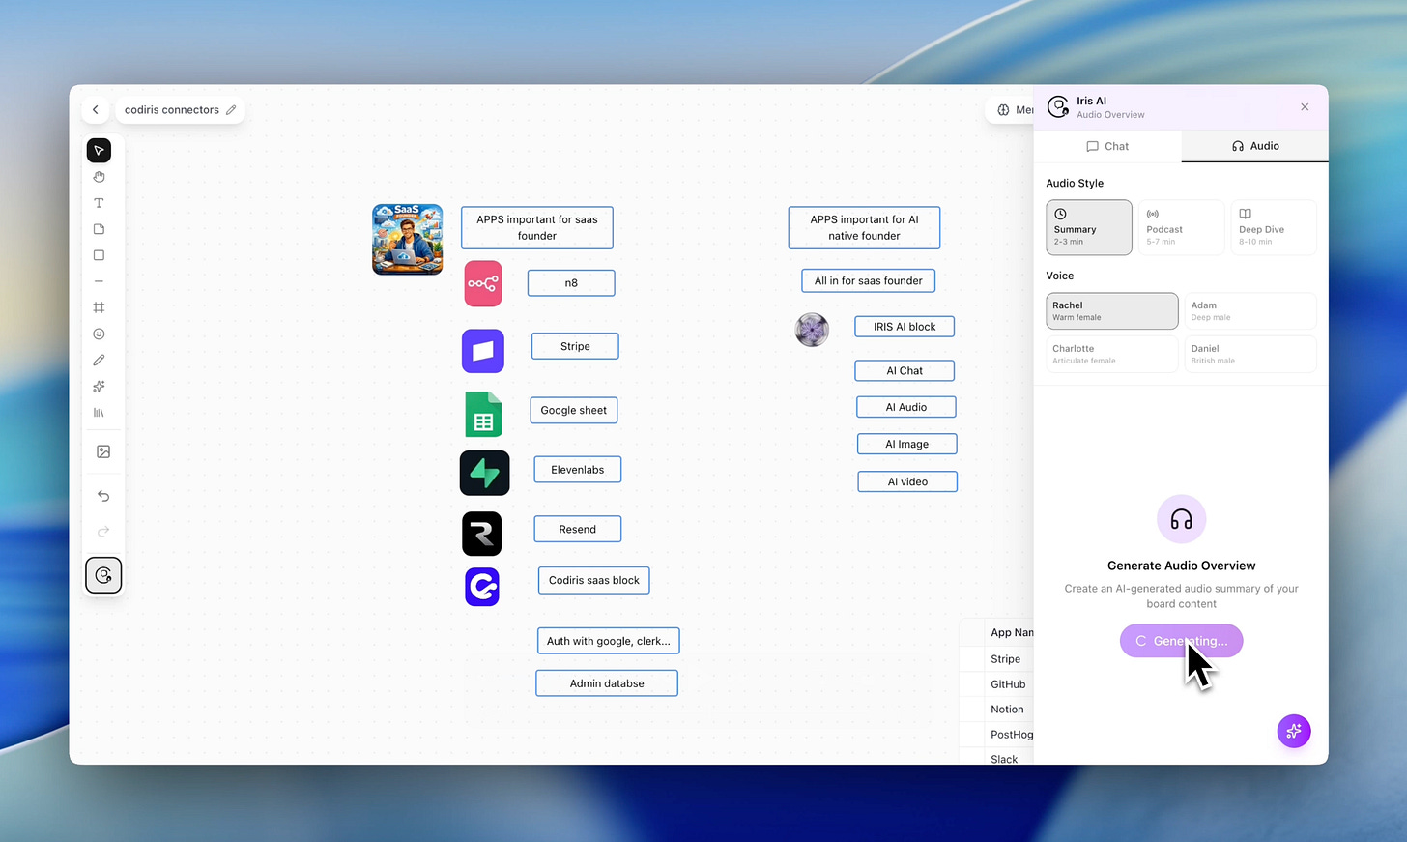This screenshot has width=1407, height=842.
Task: Click the GitHub row in the table
Action: pos(996,684)
